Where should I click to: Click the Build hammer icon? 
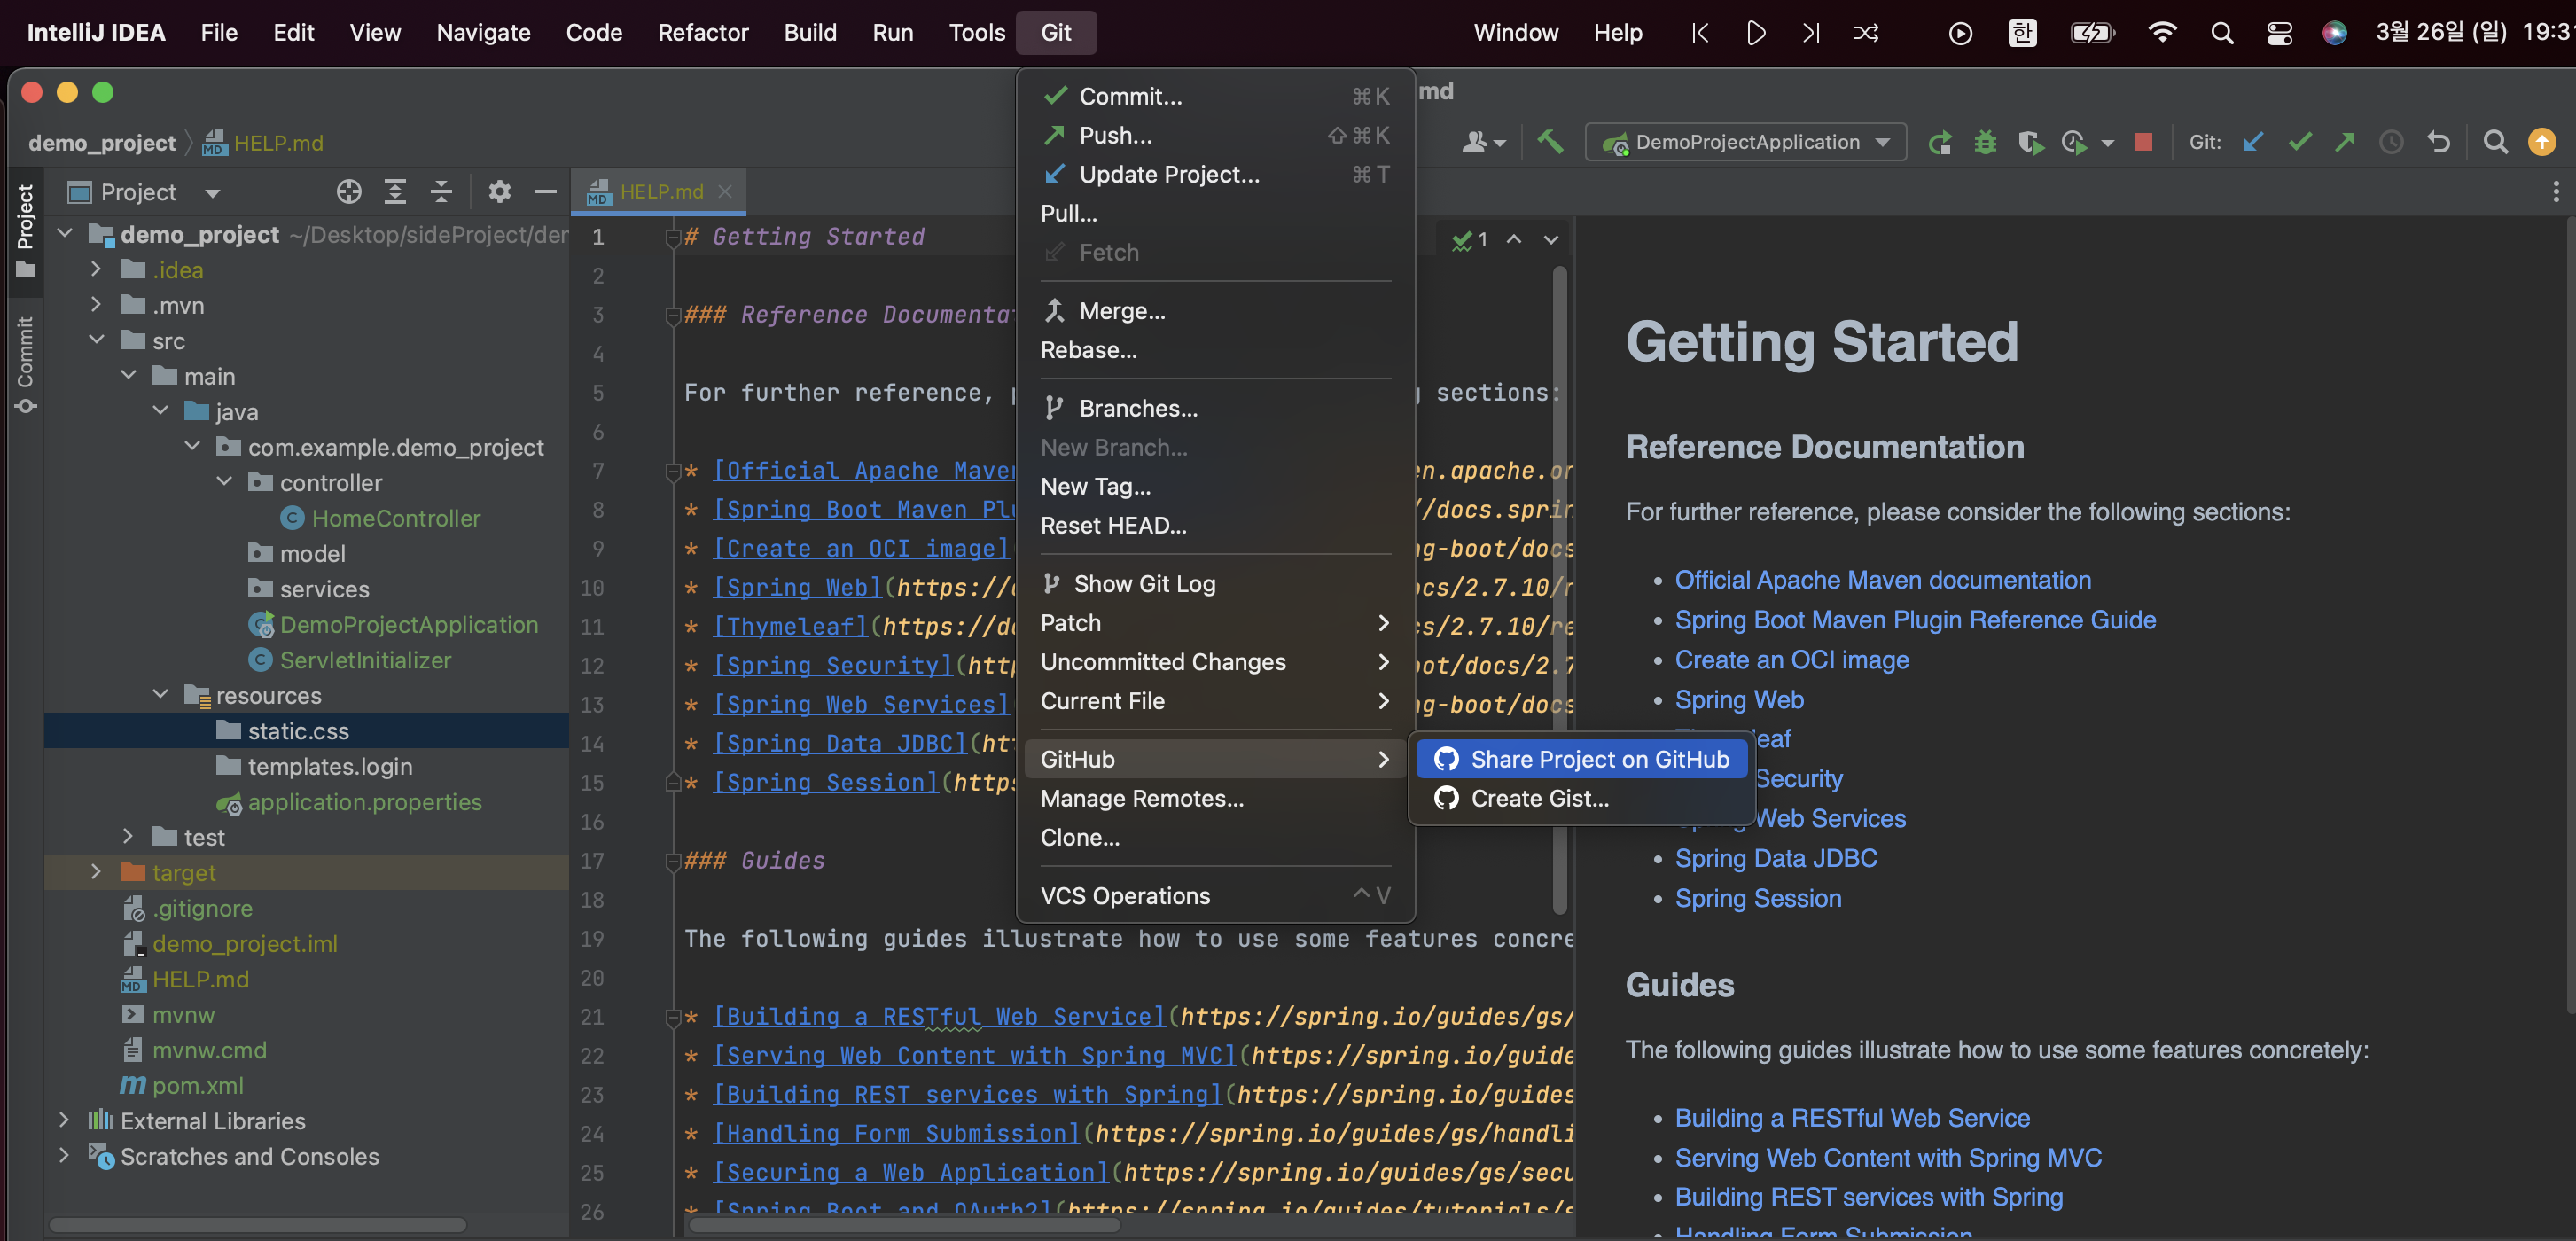tap(1550, 142)
